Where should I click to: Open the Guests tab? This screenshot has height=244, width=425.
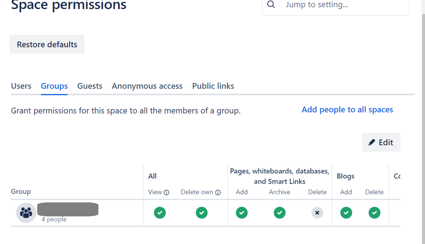tap(90, 86)
